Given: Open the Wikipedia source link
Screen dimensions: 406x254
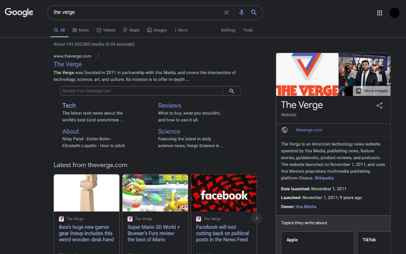Looking at the screenshot, I should pos(324,178).
